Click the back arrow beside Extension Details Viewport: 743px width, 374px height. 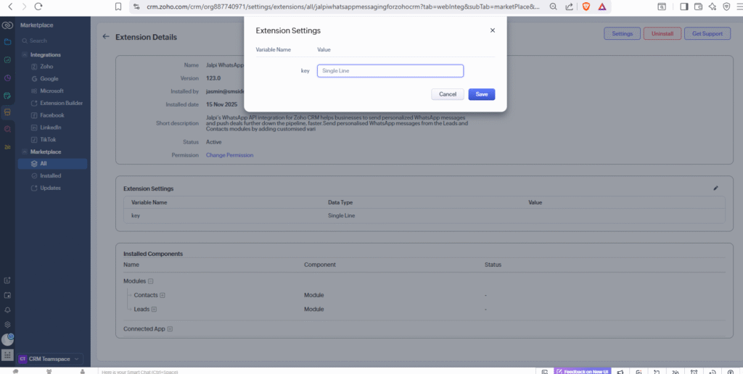(106, 36)
